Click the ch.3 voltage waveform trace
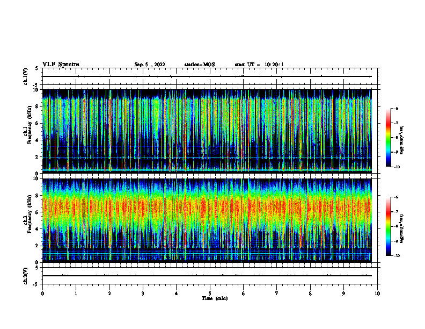425x329 pixels. pos(207,276)
